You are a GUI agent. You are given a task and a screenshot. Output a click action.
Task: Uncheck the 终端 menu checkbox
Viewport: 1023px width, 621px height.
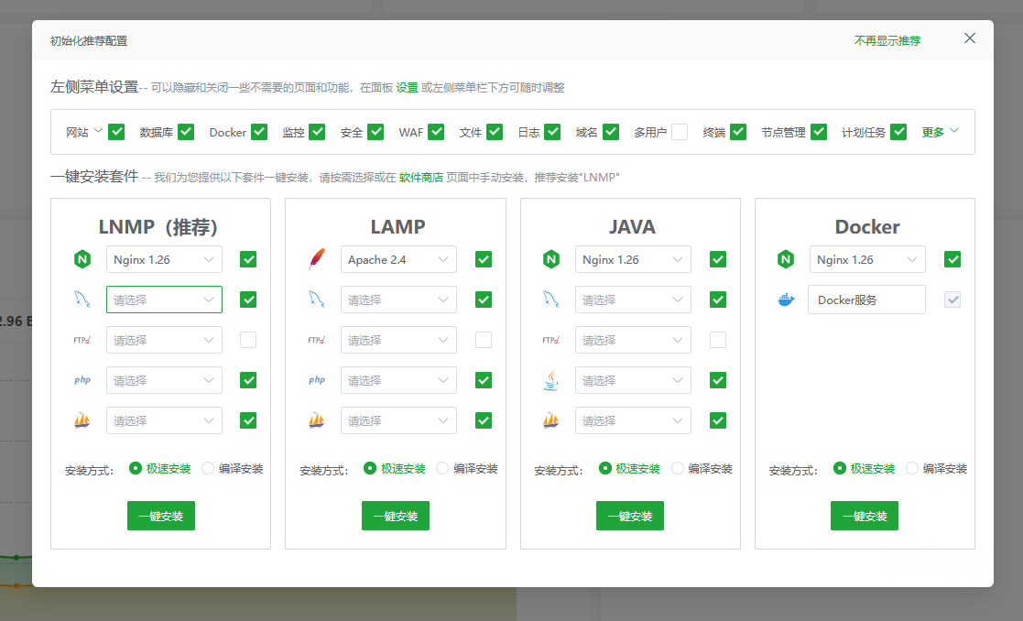click(738, 132)
